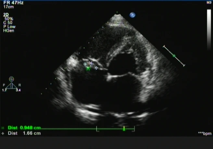
Task: Select the green X caliper marker
Action: point(88,68)
